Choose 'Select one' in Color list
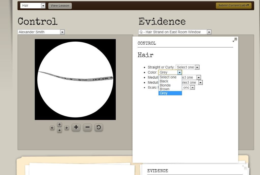The width and height of the screenshot is (260, 175). pos(170,77)
